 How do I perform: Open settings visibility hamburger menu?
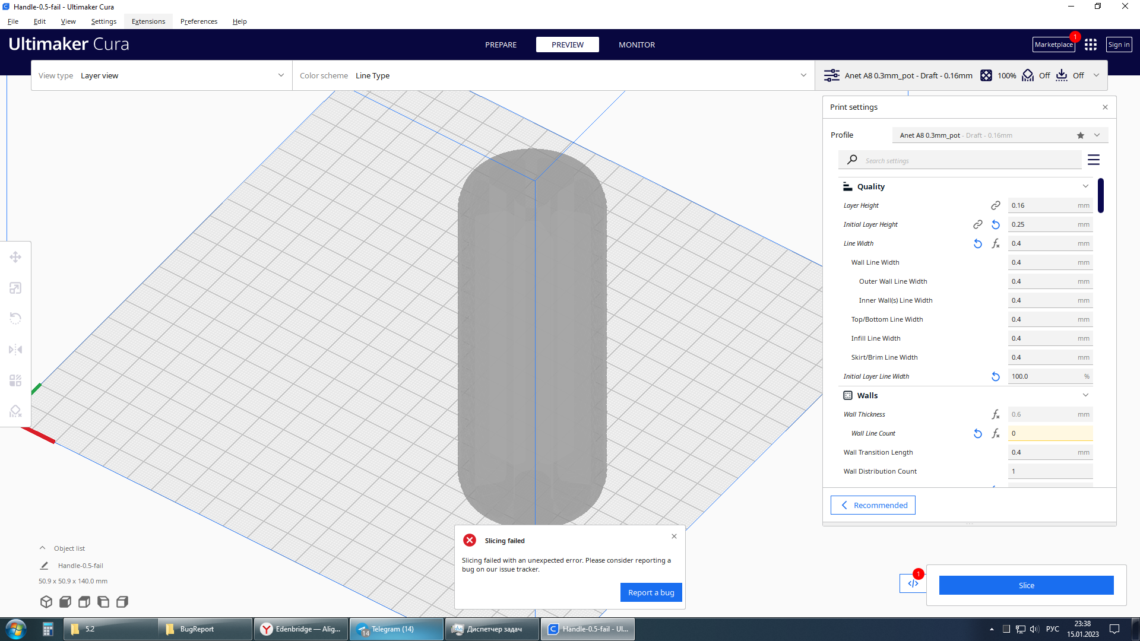pyautogui.click(x=1094, y=160)
